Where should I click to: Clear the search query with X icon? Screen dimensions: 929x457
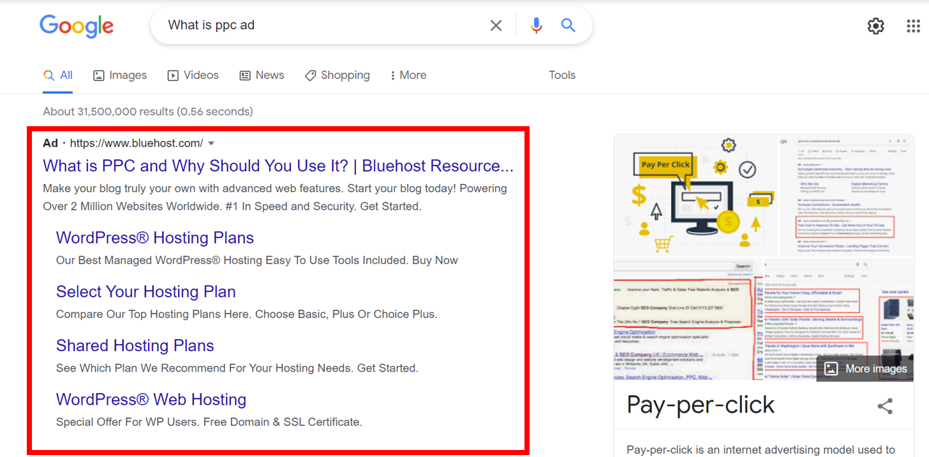tap(496, 25)
